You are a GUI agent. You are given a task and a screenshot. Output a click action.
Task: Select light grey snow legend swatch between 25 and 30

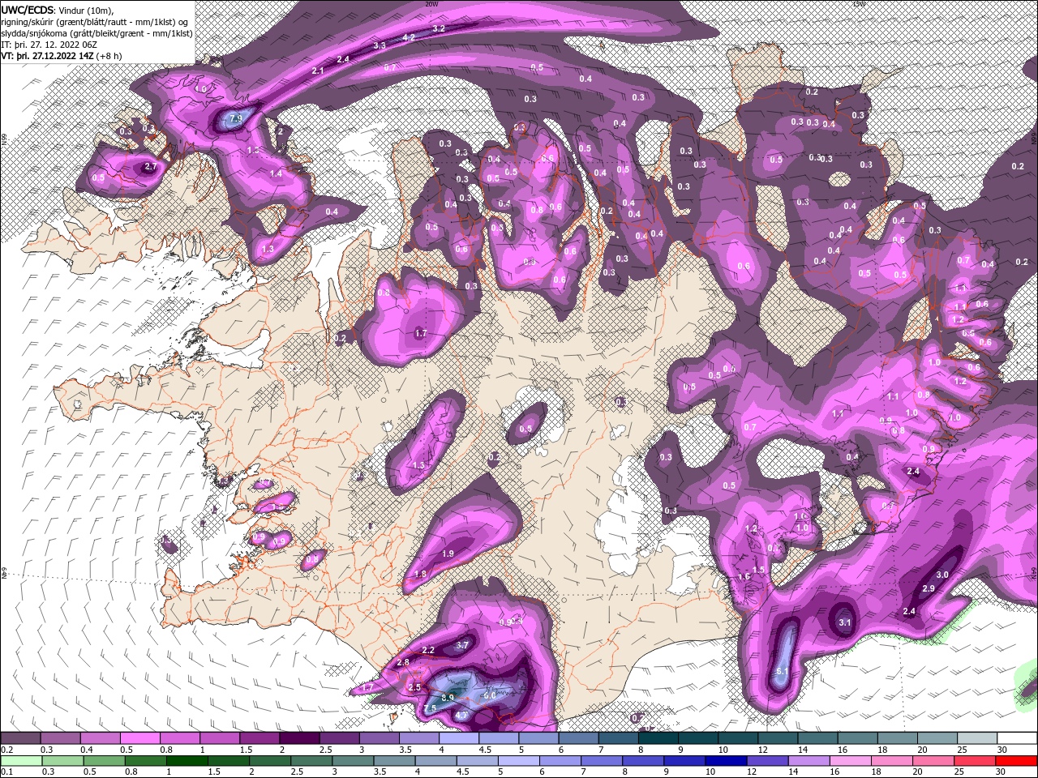[977, 738]
